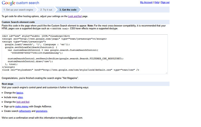Viewport: 201px width, 127px height.
Task: Sign out of the account
Action: [x=165, y=2]
